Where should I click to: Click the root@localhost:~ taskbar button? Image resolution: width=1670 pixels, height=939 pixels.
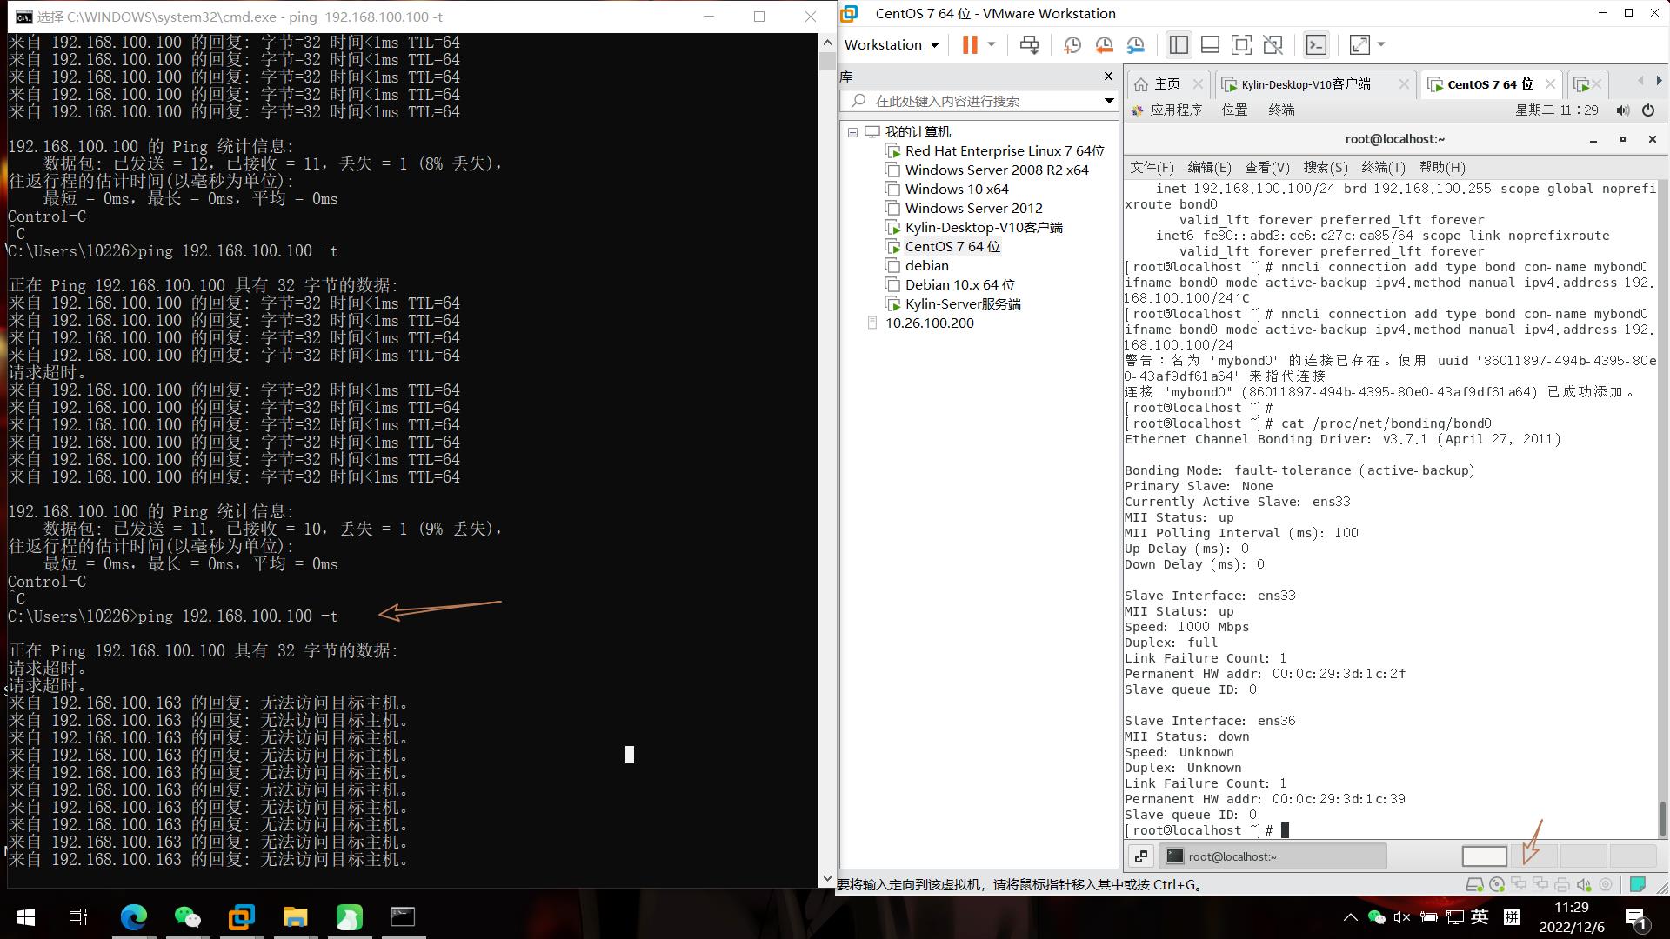(1273, 856)
